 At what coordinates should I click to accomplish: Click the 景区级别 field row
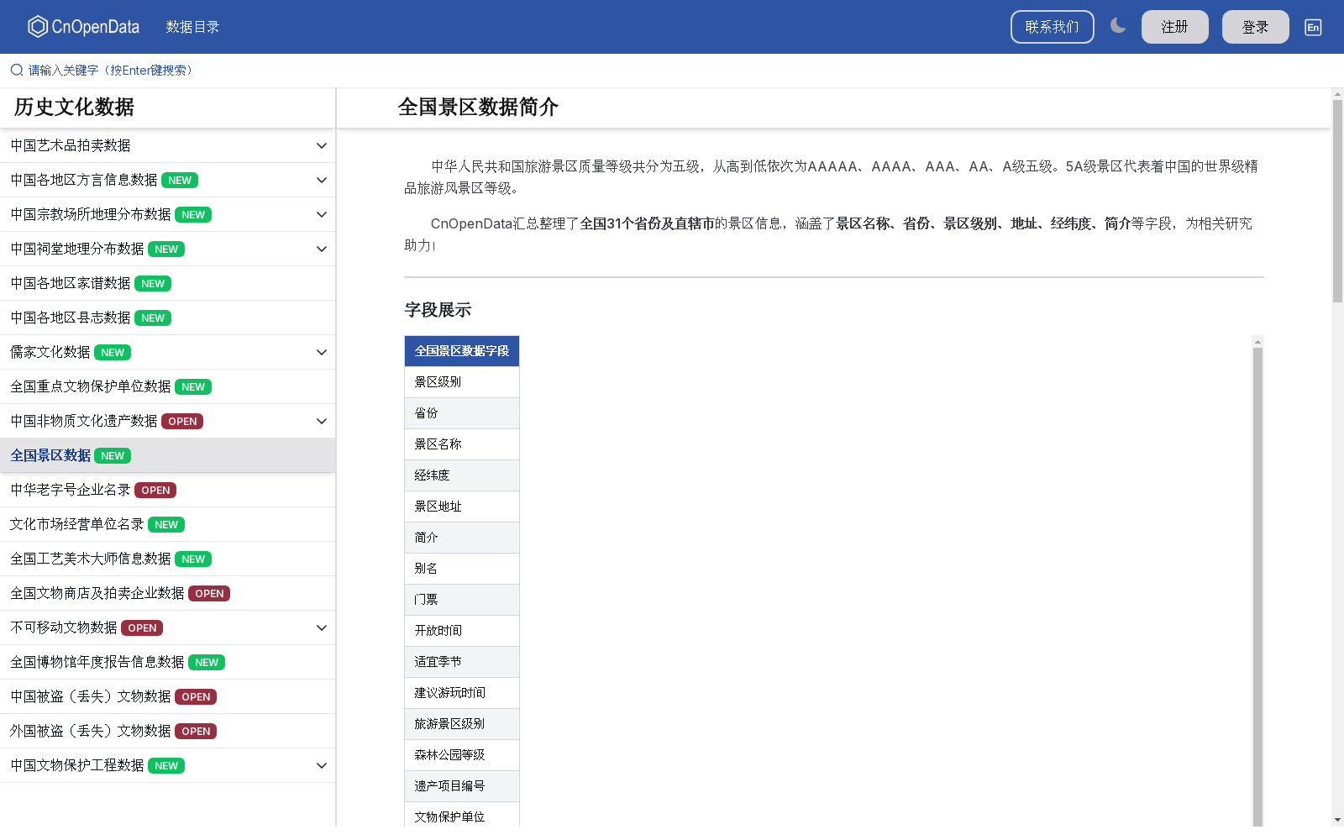click(x=462, y=382)
